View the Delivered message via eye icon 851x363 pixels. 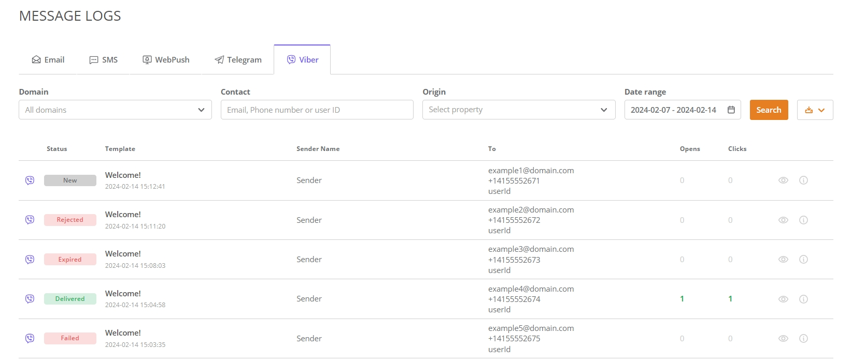(x=783, y=299)
